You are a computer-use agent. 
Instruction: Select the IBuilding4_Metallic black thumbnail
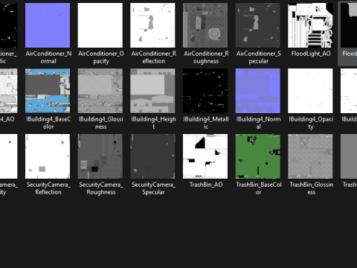coord(205,91)
